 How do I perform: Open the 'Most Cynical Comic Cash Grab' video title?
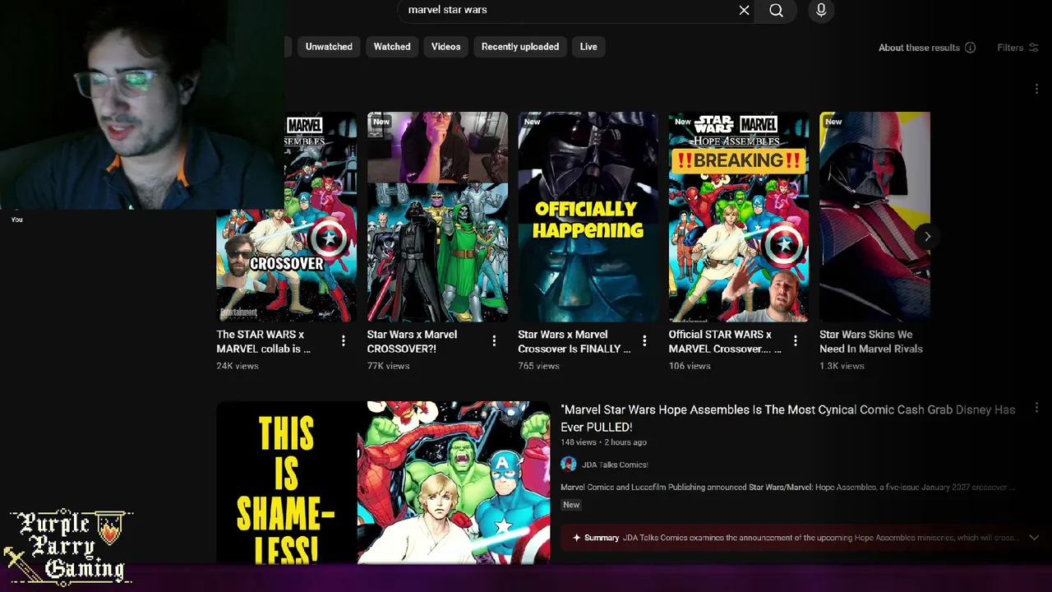[x=788, y=418]
